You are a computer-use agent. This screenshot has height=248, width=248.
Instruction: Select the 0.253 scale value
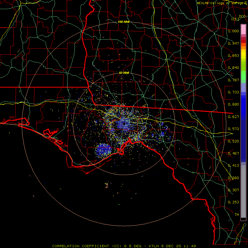[x=233, y=202]
